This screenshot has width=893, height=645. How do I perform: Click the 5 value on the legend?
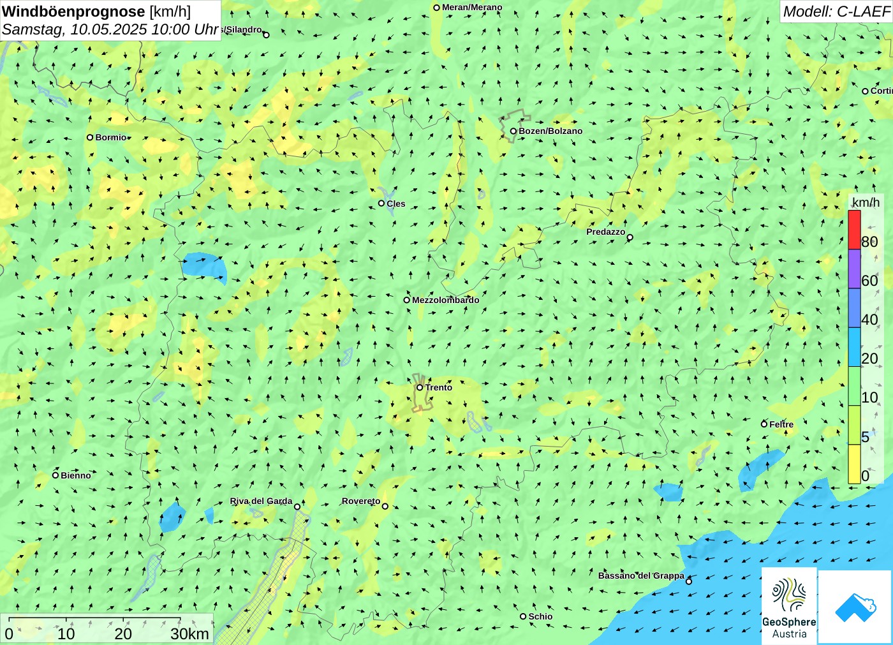pyautogui.click(x=866, y=437)
